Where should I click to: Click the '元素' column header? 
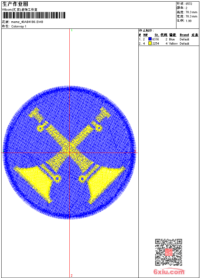[x=195, y=35]
